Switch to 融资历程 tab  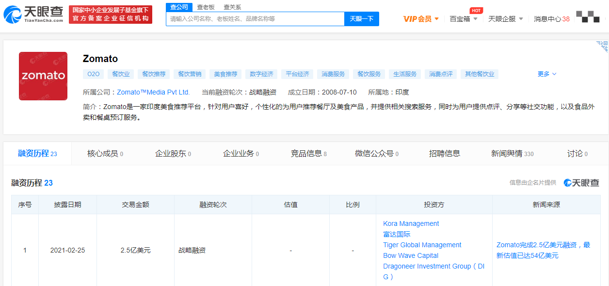37,154
